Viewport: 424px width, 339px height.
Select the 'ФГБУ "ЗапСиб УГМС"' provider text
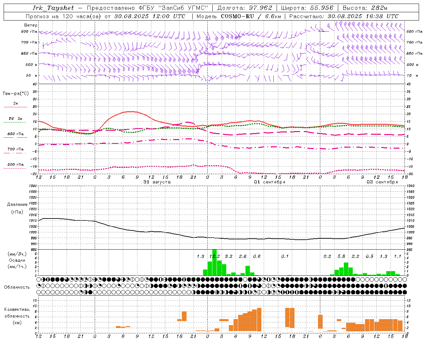[x=173, y=8]
